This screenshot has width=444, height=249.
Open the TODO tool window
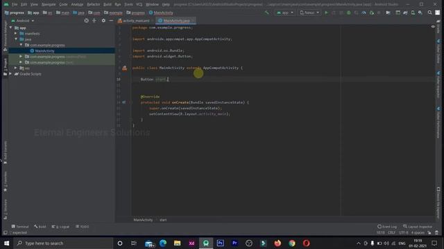(x=82, y=226)
